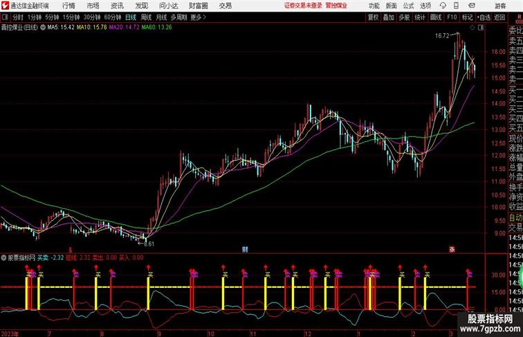The image size is (523, 337).
Task: Click the 游客 user account label
Action: pyautogui.click(x=500, y=6)
